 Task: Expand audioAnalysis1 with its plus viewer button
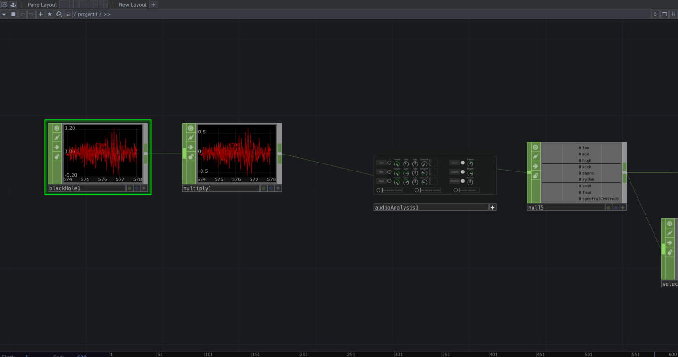[x=492, y=207]
